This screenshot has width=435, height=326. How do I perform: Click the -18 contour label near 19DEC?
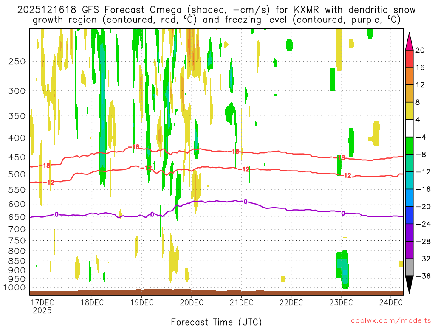pyautogui.click(x=134, y=147)
